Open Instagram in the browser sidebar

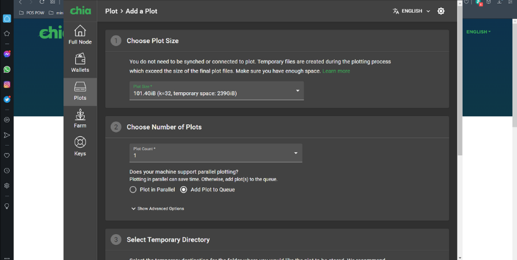(7, 84)
